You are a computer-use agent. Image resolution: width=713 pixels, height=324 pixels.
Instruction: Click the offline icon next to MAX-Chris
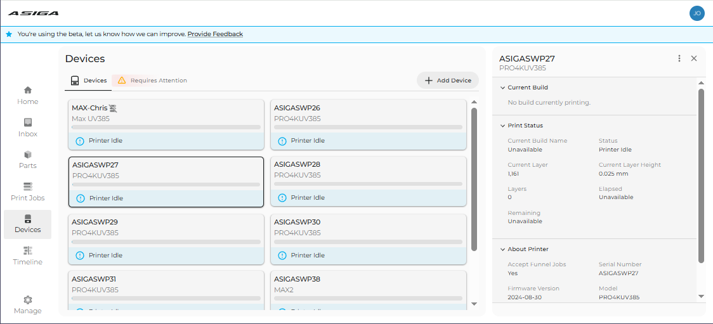click(113, 108)
